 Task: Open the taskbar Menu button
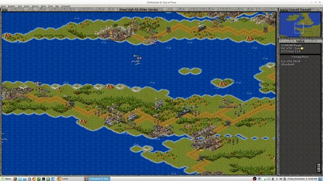(6, 179)
